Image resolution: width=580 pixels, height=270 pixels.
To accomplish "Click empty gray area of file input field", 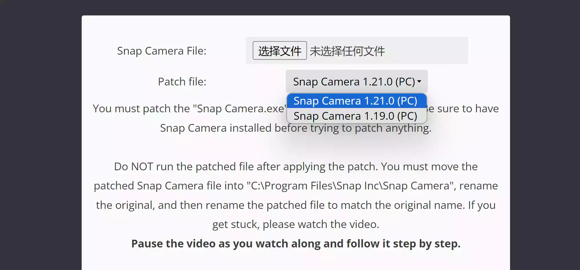I will coord(428,51).
